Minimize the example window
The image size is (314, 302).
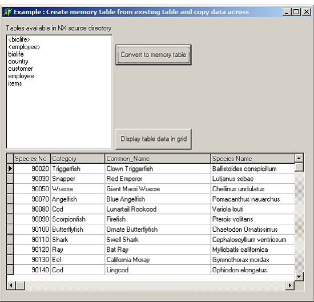click(x=287, y=12)
